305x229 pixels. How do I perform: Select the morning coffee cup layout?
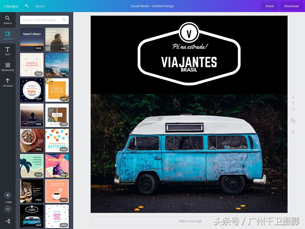pyautogui.click(x=57, y=191)
